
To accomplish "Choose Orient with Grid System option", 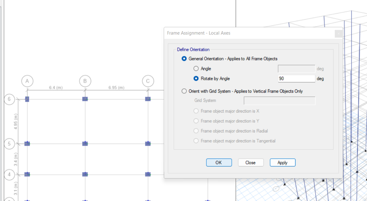I will tap(184, 91).
